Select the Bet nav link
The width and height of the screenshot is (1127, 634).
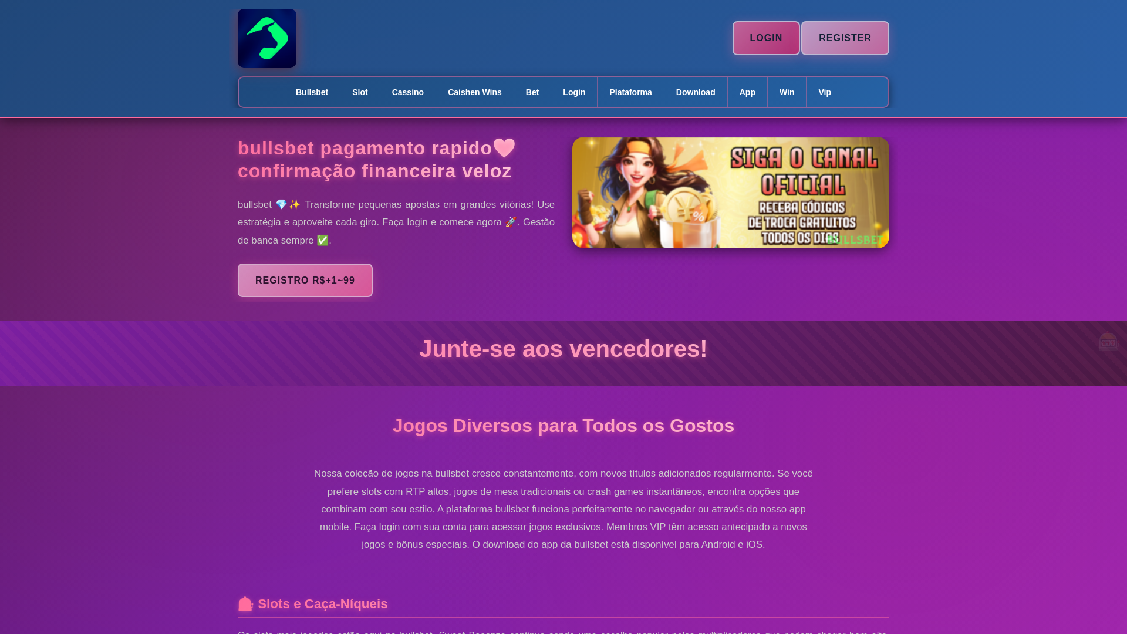click(532, 92)
